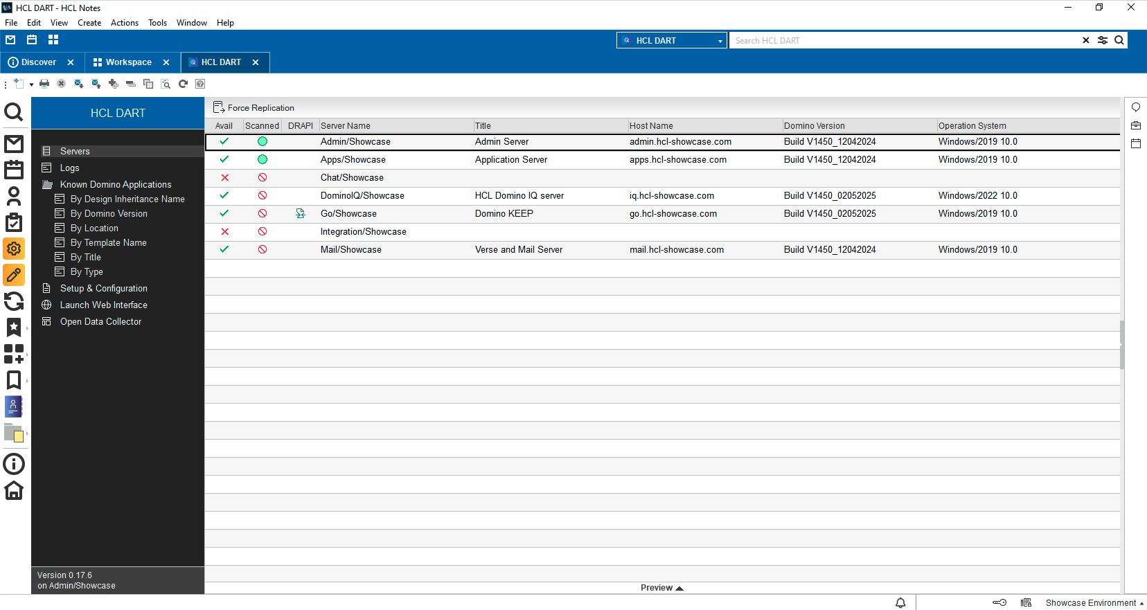Click the New document toolbar icon

click(x=19, y=84)
